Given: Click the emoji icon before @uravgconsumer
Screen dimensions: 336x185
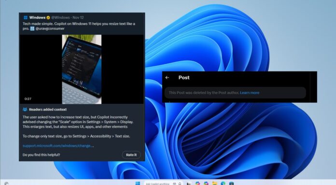Looking at the screenshot, I should point(32,29).
